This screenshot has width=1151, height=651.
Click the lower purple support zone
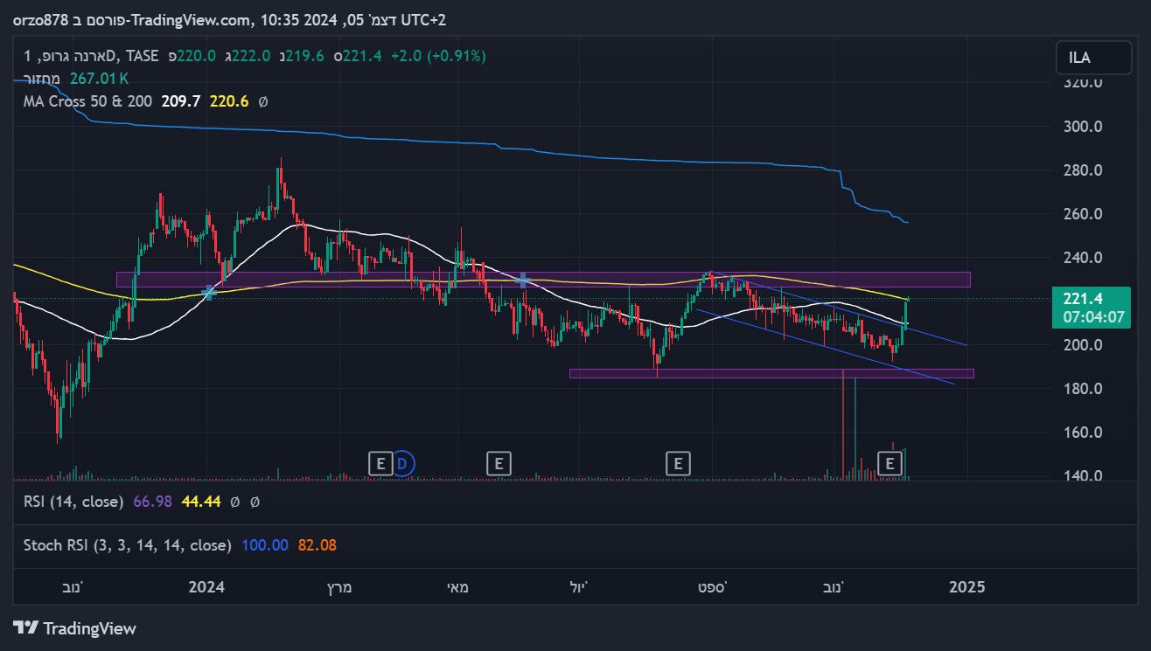tap(771, 373)
